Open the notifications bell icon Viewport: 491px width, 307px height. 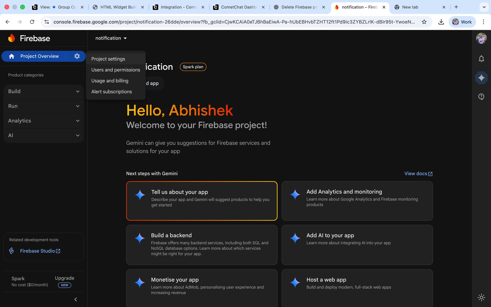click(481, 59)
